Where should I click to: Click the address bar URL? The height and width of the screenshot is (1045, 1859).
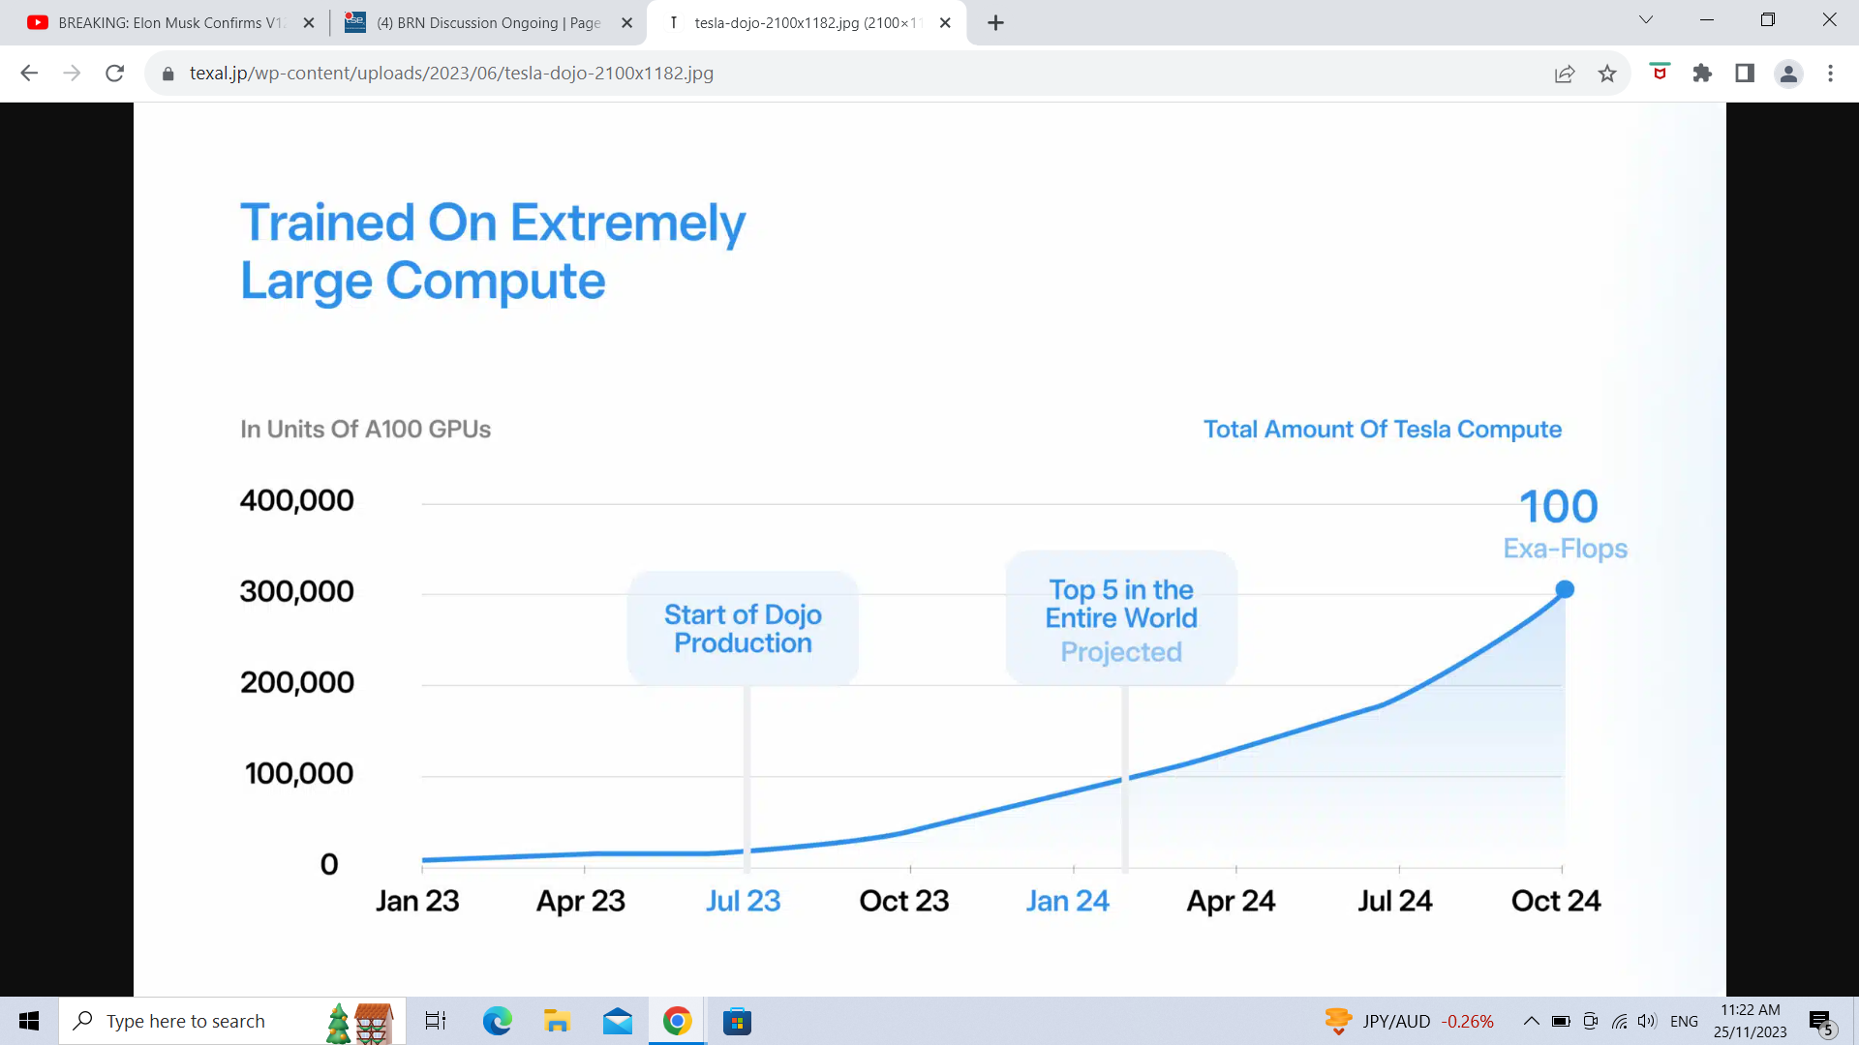tap(451, 74)
